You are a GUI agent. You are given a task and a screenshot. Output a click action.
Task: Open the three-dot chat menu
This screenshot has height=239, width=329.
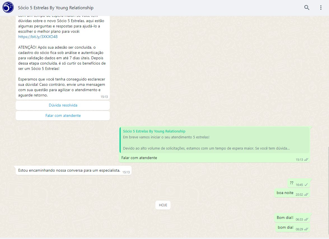click(x=321, y=8)
